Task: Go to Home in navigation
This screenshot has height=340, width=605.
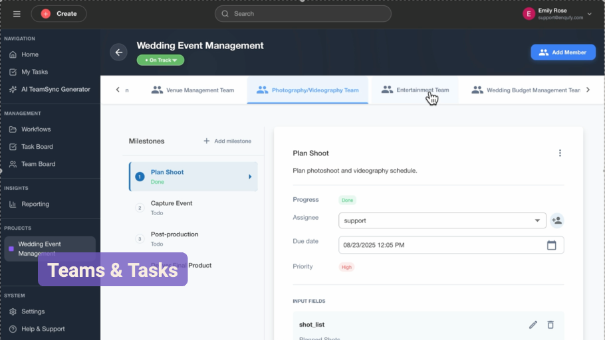Action: pyautogui.click(x=30, y=54)
